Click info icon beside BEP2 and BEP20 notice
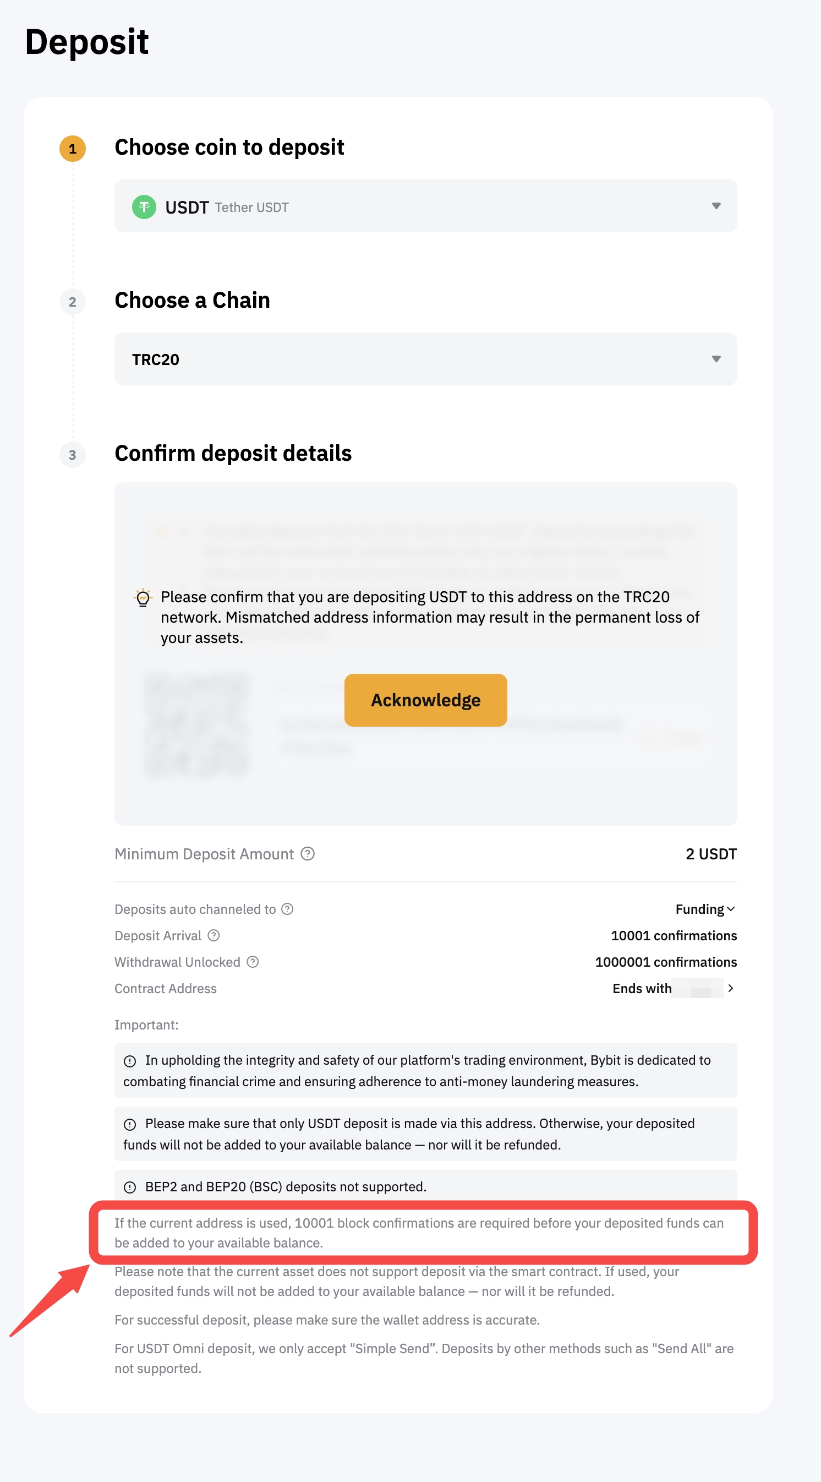The width and height of the screenshot is (821, 1482). point(130,1187)
